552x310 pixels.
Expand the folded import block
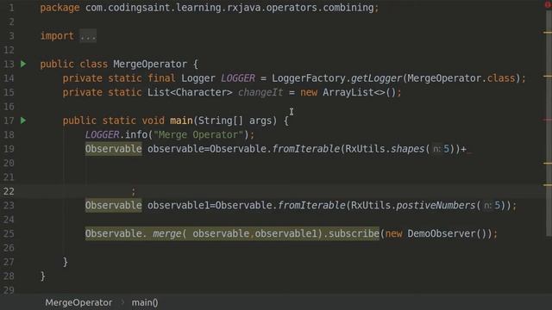(88, 36)
